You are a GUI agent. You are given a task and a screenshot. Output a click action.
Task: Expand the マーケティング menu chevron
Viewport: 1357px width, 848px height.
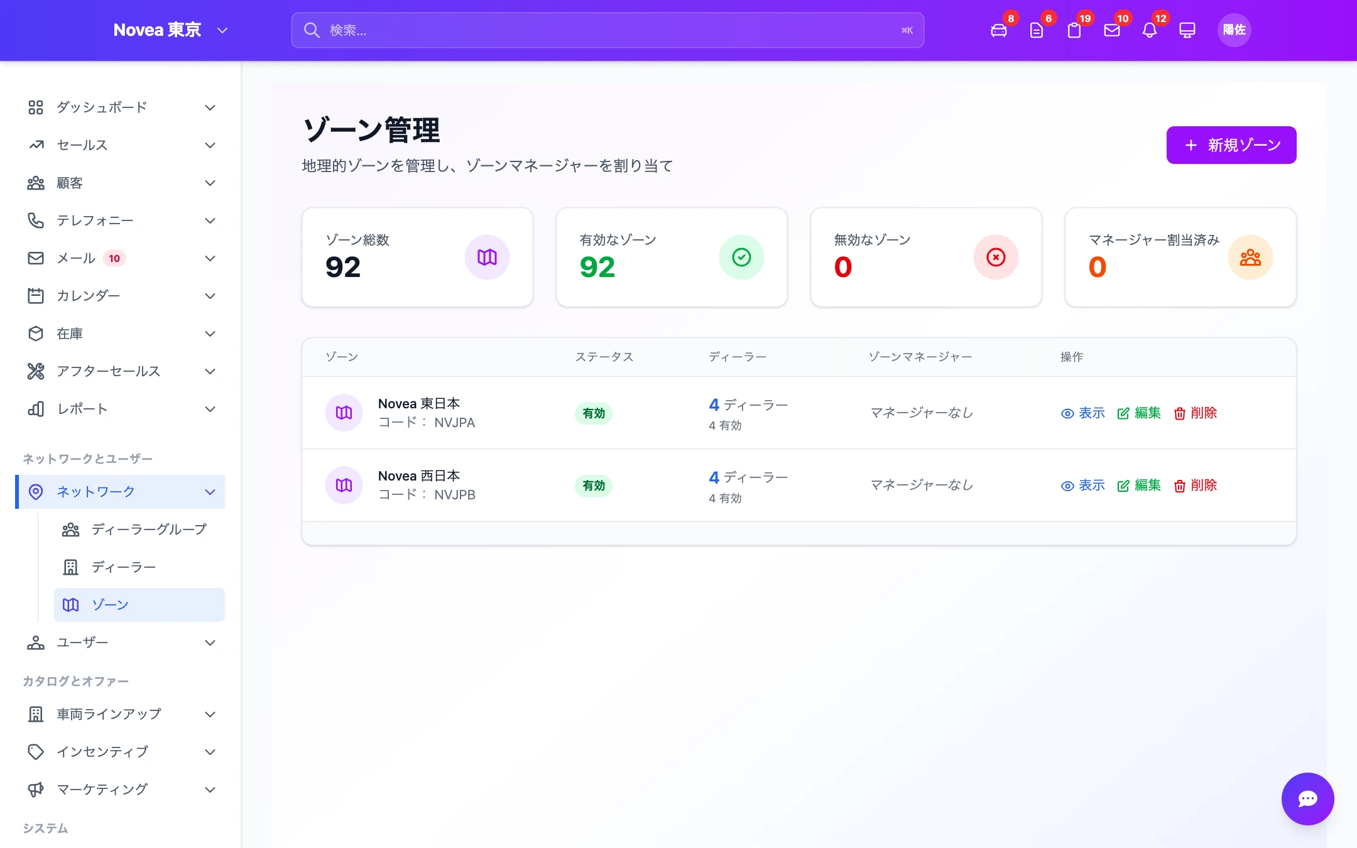(210, 790)
